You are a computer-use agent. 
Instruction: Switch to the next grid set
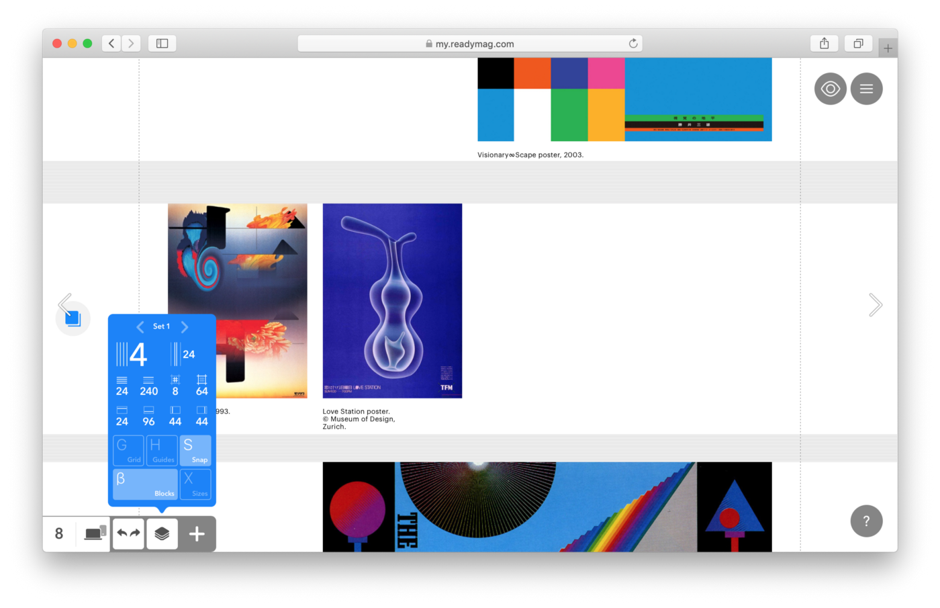[x=185, y=327]
